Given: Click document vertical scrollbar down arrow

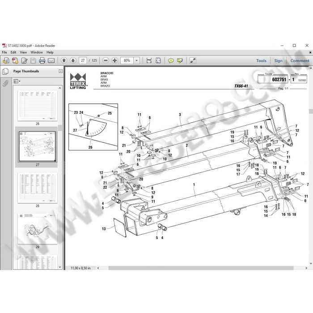Looking at the screenshot, I should [311, 263].
